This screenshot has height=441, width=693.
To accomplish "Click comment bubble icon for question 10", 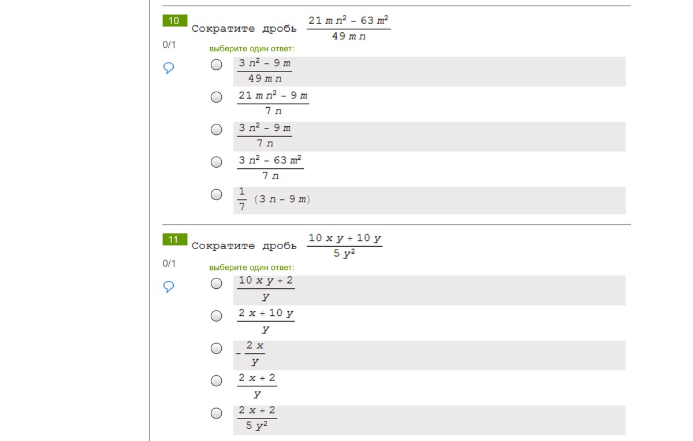I will coord(169,69).
